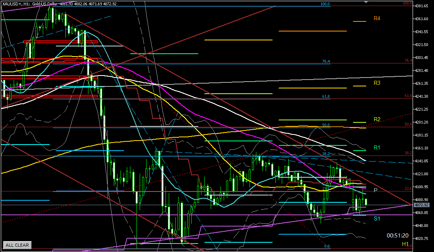Image resolution: width=434 pixels, height=252 pixels.
Task: Select the gray P pivot label
Action: 375,190
